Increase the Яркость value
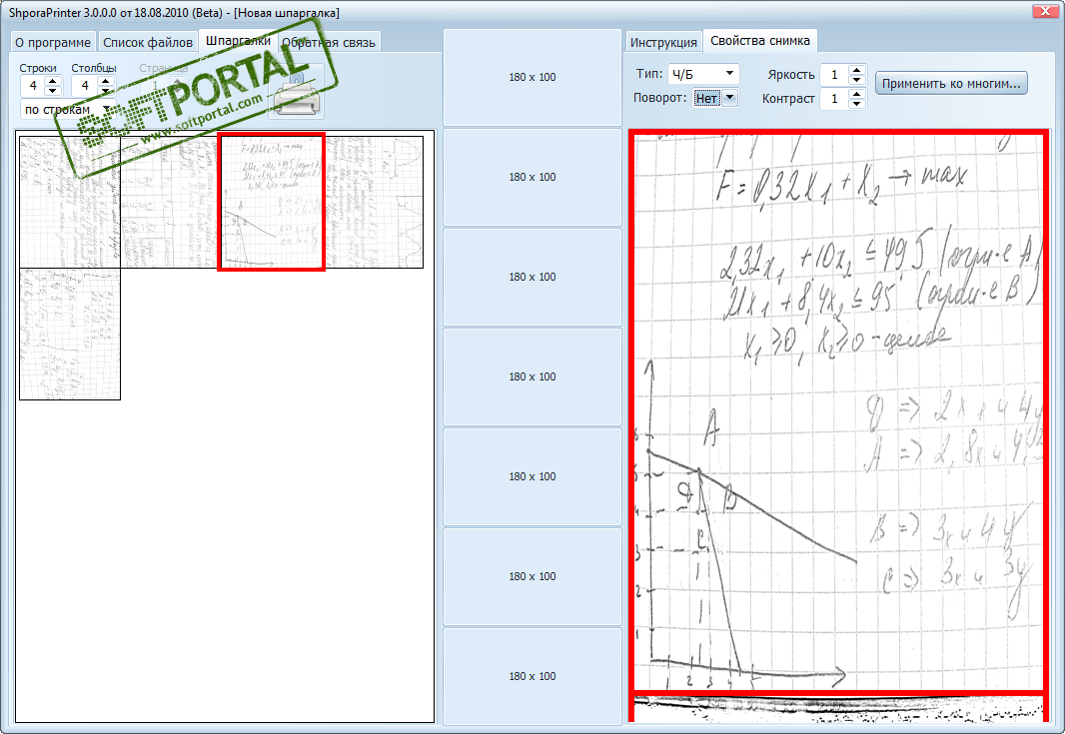This screenshot has height=734, width=1065. click(x=857, y=69)
